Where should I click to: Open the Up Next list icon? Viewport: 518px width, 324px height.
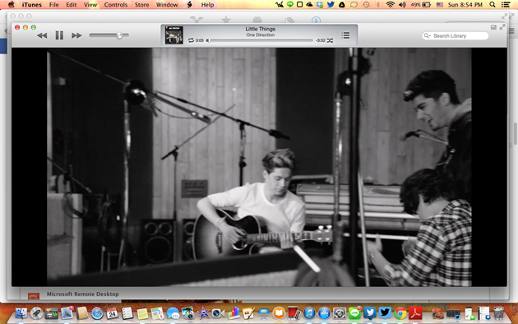pyautogui.click(x=345, y=35)
